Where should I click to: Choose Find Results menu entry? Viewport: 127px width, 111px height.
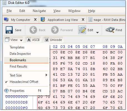pyautogui.click(x=26, y=66)
